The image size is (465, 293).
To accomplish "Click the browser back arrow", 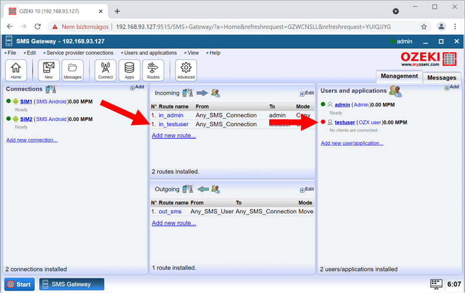I will pos(10,26).
